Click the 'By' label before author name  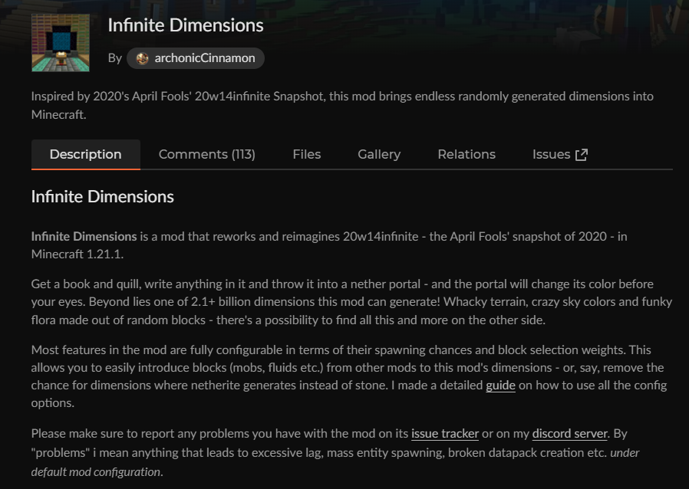pyautogui.click(x=114, y=58)
